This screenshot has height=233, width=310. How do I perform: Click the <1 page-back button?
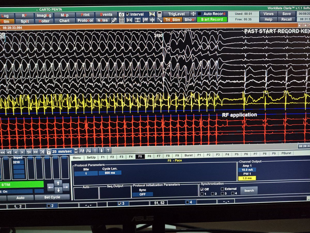click(x=9, y=152)
